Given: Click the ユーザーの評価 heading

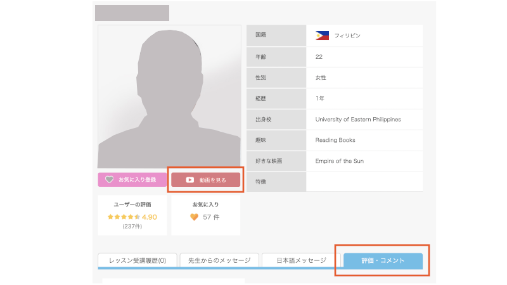Looking at the screenshot, I should pos(132,205).
